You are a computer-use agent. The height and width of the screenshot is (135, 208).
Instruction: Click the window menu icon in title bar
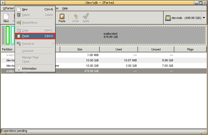(3, 3)
